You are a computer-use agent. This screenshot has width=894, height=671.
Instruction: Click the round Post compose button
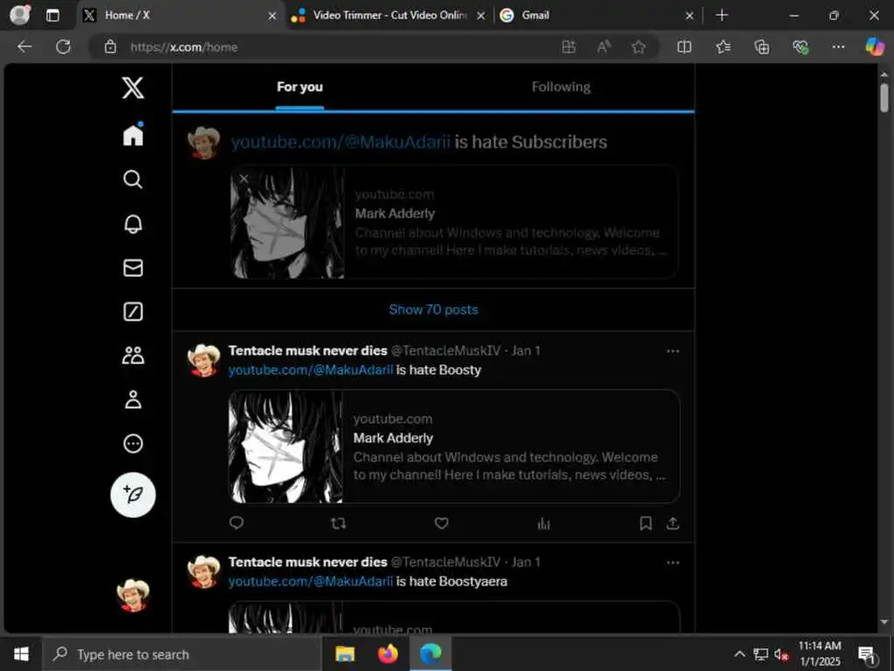[133, 495]
